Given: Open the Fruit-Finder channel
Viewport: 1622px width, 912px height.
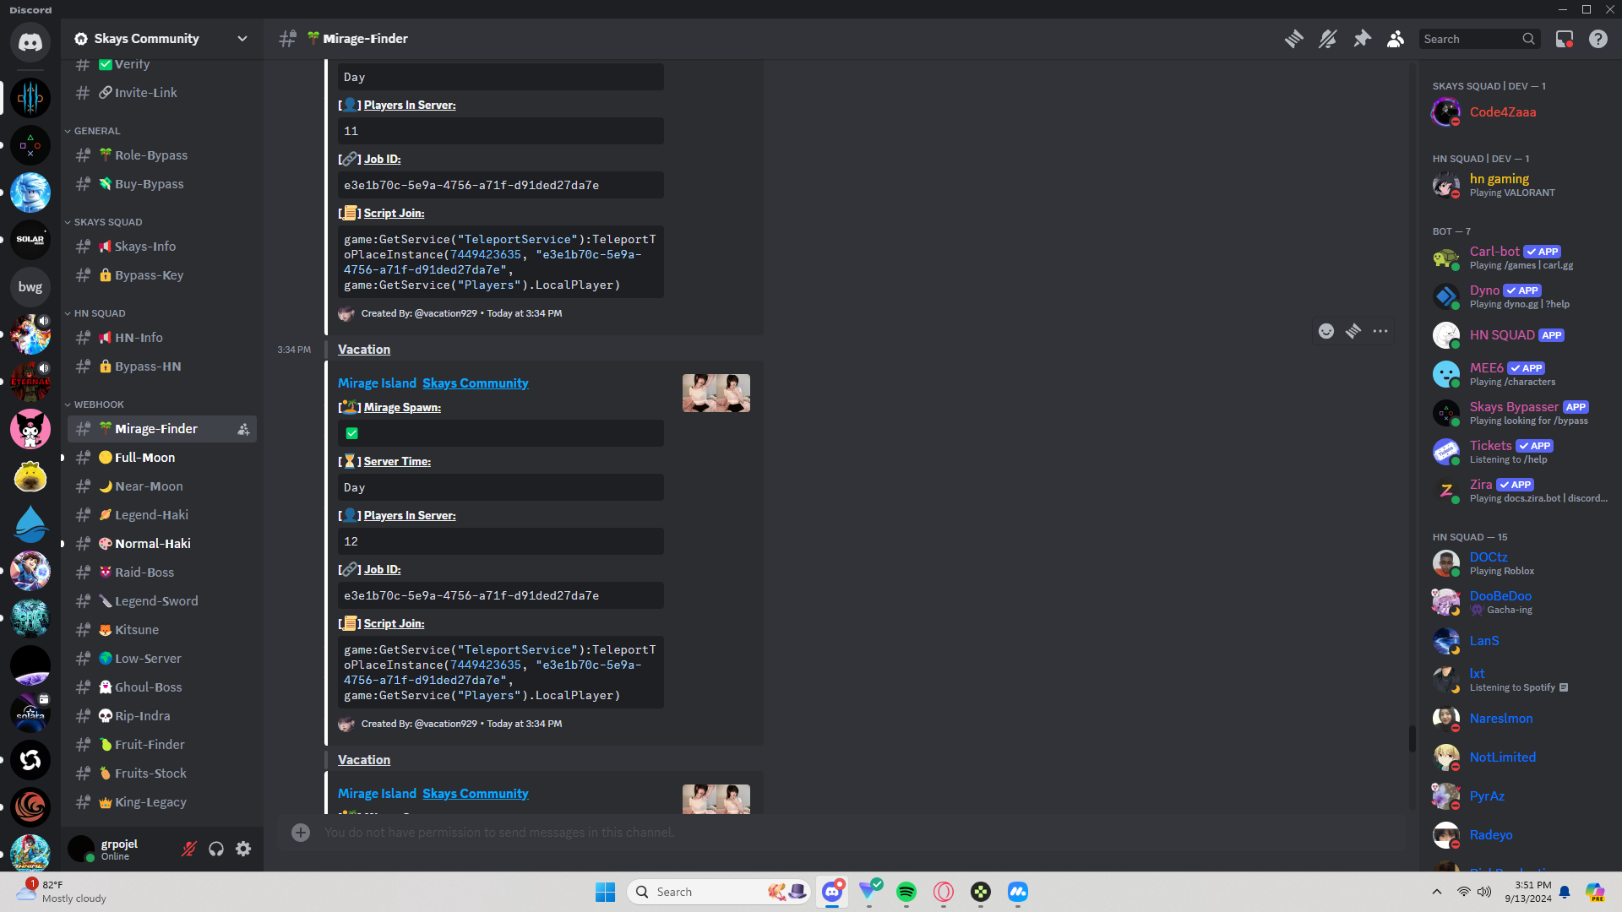Looking at the screenshot, I should pos(162,745).
